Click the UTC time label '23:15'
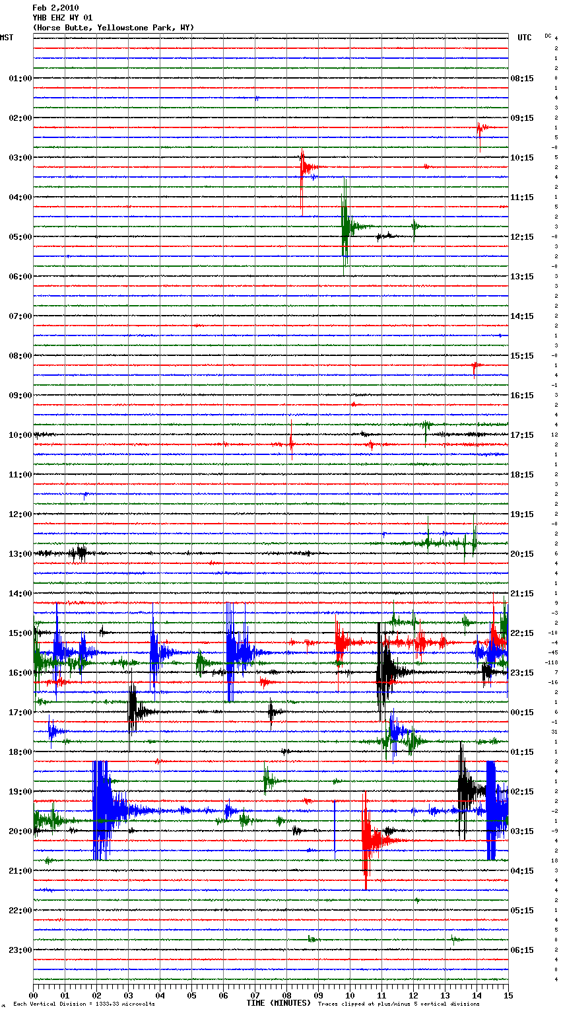561x1013 pixels. click(522, 673)
